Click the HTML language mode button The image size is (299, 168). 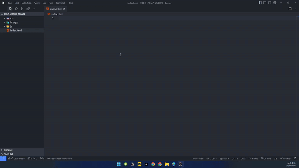(x=253, y=159)
